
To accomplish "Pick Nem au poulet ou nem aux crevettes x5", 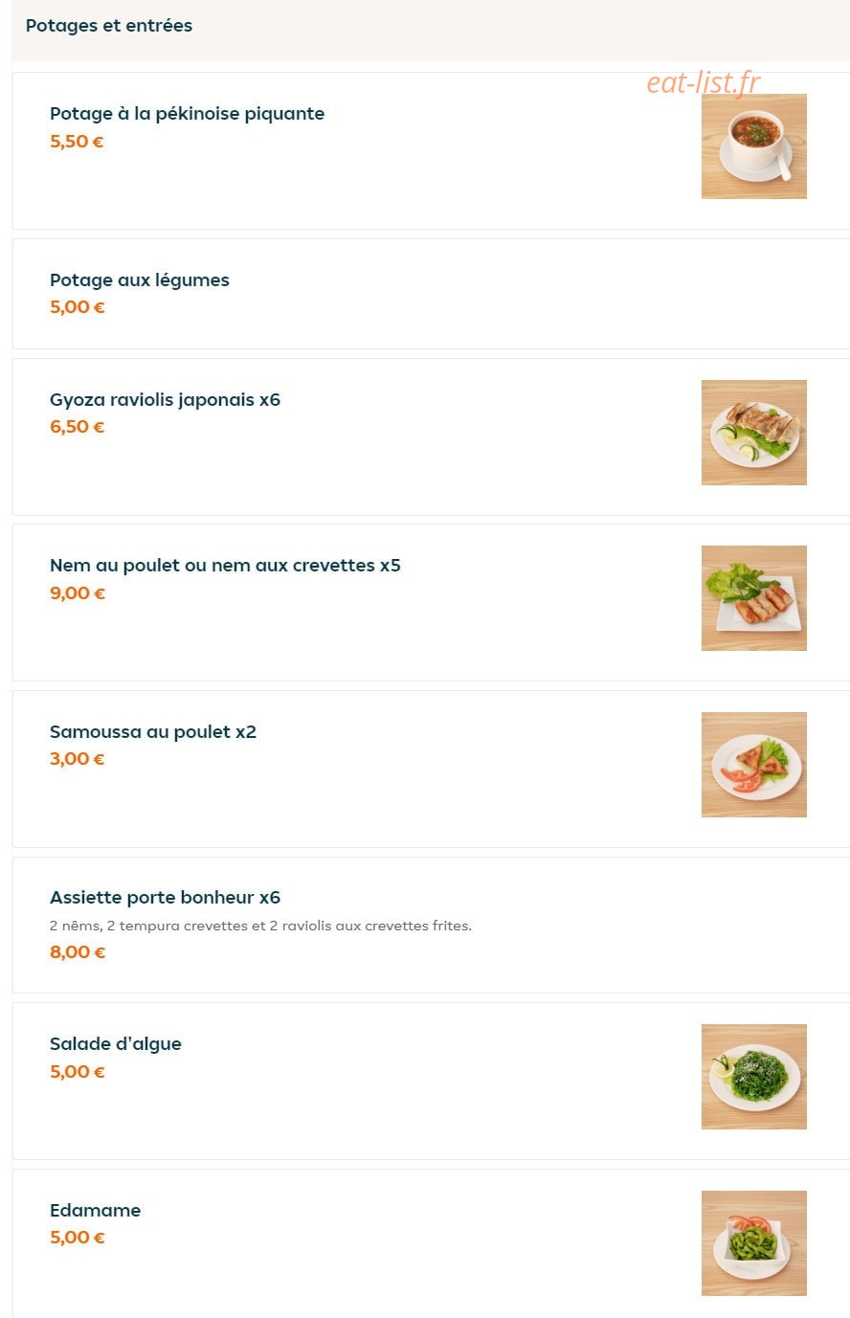I will (x=225, y=566).
